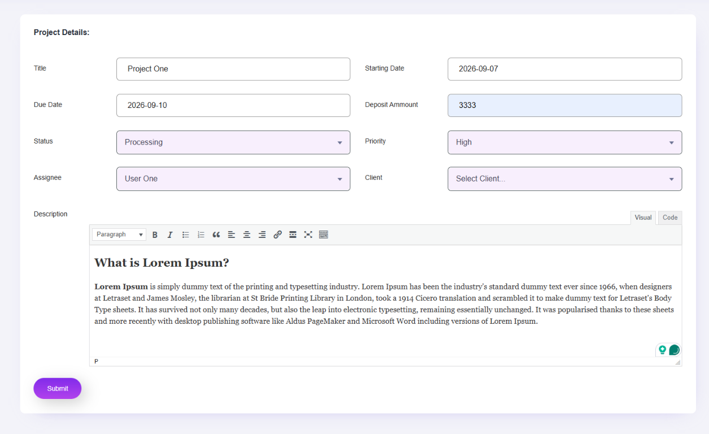Open the Paragraph format dropdown
The image size is (709, 434).
point(119,235)
